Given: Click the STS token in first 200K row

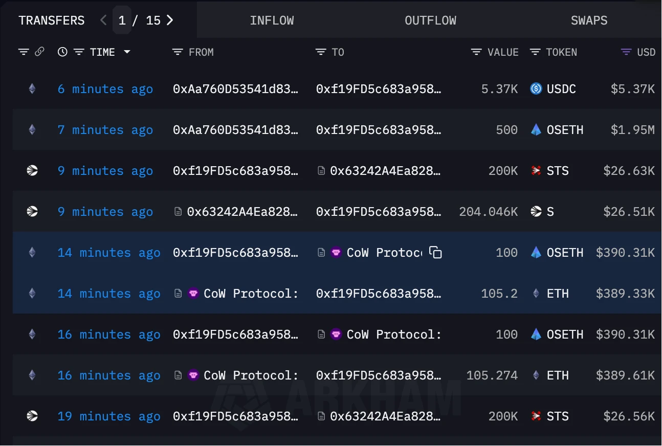Looking at the screenshot, I should point(557,171).
